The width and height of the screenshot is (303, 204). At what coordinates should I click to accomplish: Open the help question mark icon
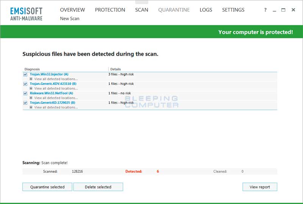[266, 10]
